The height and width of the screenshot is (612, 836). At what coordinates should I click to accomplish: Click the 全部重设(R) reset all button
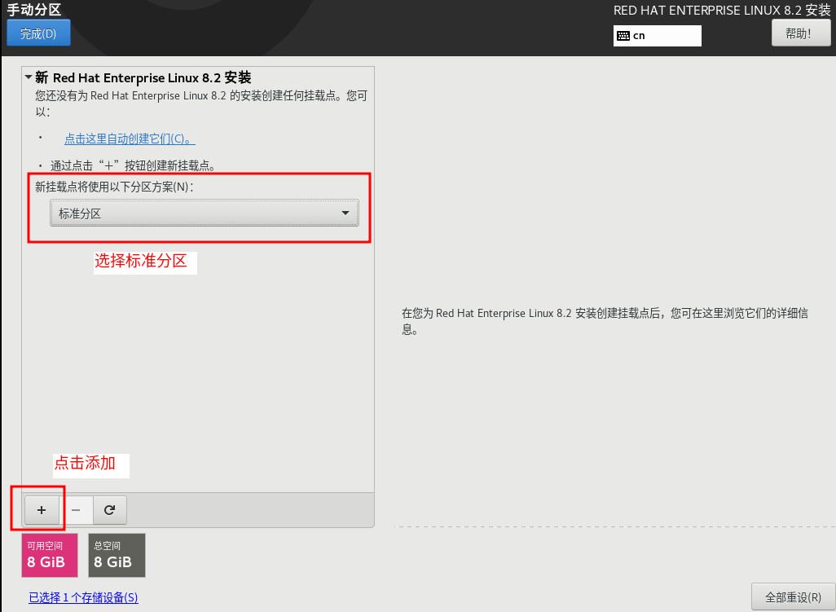coord(793,597)
